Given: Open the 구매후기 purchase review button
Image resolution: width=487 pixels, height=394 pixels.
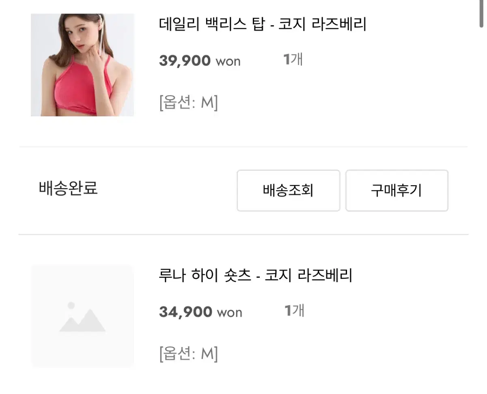Looking at the screenshot, I should tap(396, 191).
